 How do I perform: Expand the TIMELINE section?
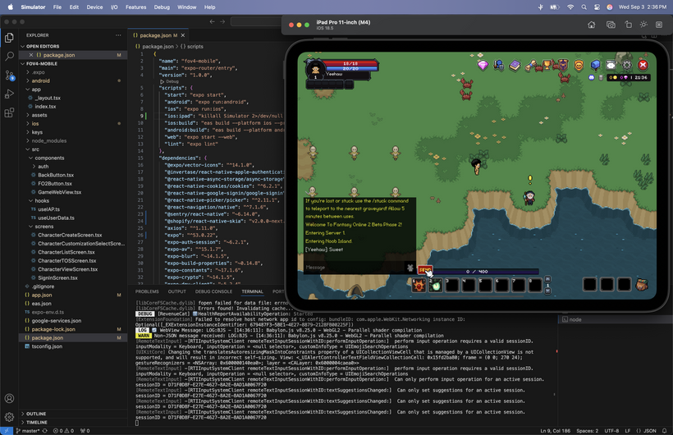37,423
